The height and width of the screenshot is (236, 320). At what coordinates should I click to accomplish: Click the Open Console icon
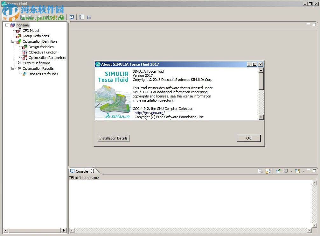click(x=297, y=171)
